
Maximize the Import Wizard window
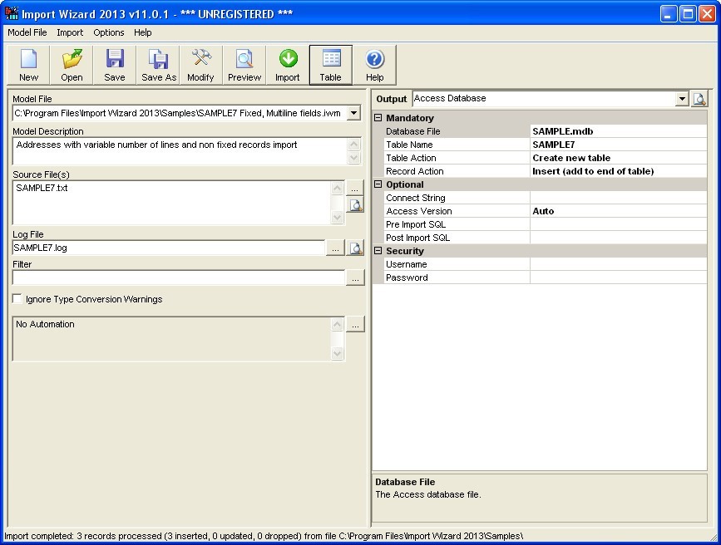tap(688, 14)
